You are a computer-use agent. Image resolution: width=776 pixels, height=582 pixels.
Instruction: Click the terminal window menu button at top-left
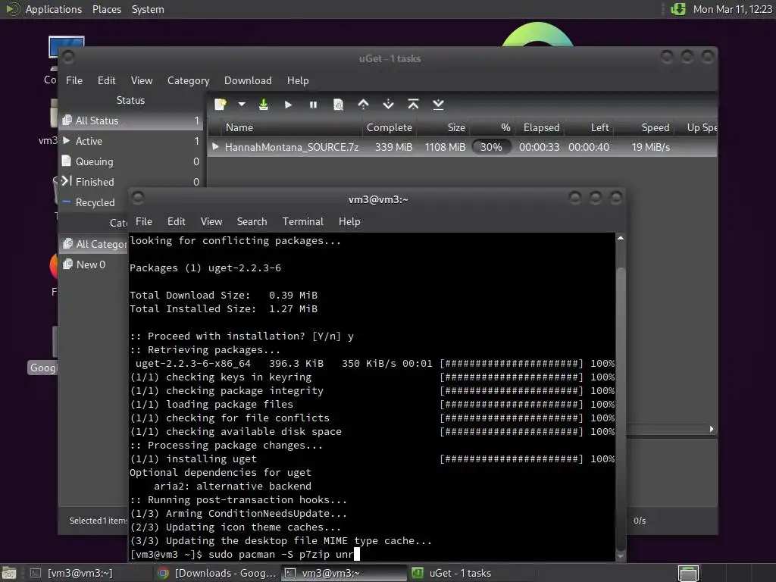pos(138,199)
